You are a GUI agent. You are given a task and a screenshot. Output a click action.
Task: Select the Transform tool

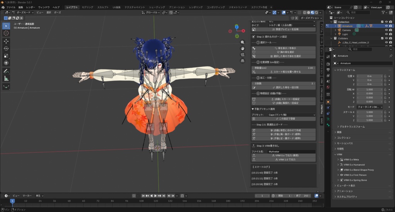(x=6, y=63)
